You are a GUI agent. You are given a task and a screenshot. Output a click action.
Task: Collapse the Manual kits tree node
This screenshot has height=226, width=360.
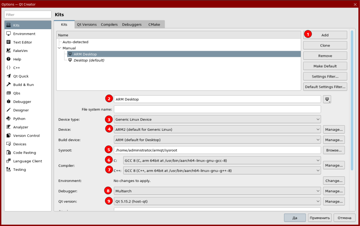(x=60, y=48)
